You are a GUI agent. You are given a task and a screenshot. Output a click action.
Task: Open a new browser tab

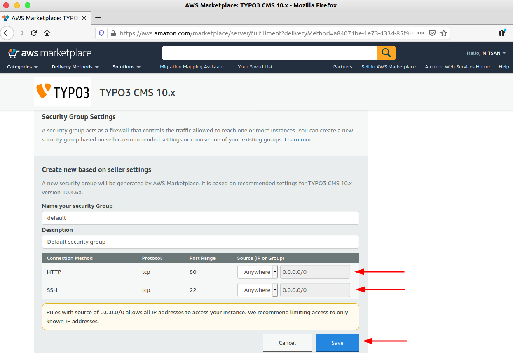click(98, 18)
